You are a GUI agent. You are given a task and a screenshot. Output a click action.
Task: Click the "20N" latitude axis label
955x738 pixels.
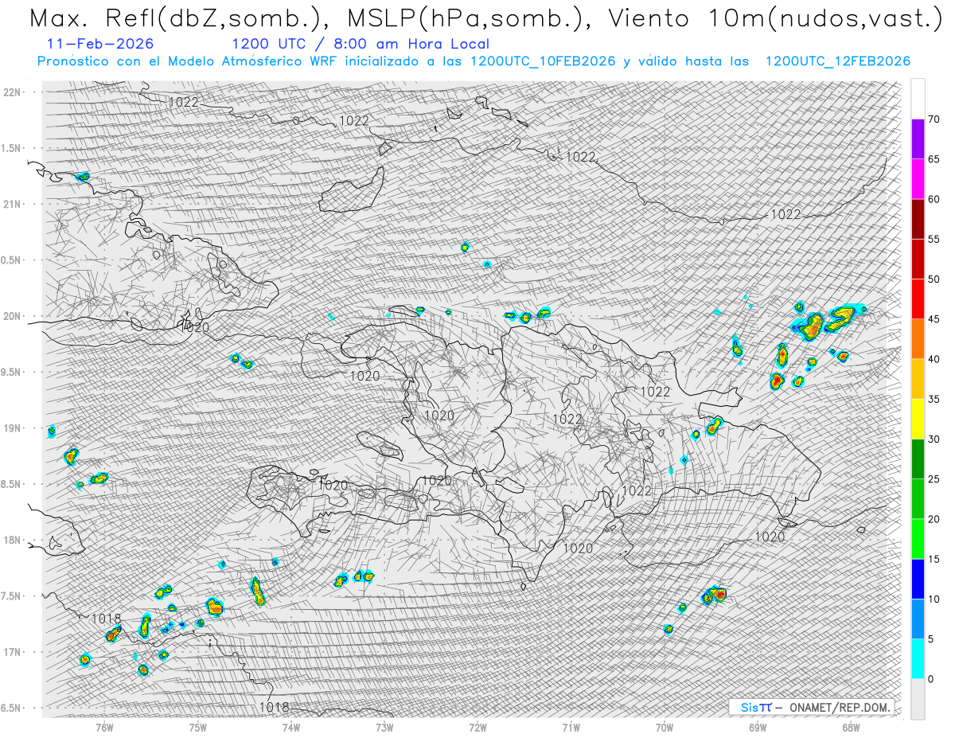[x=13, y=316]
